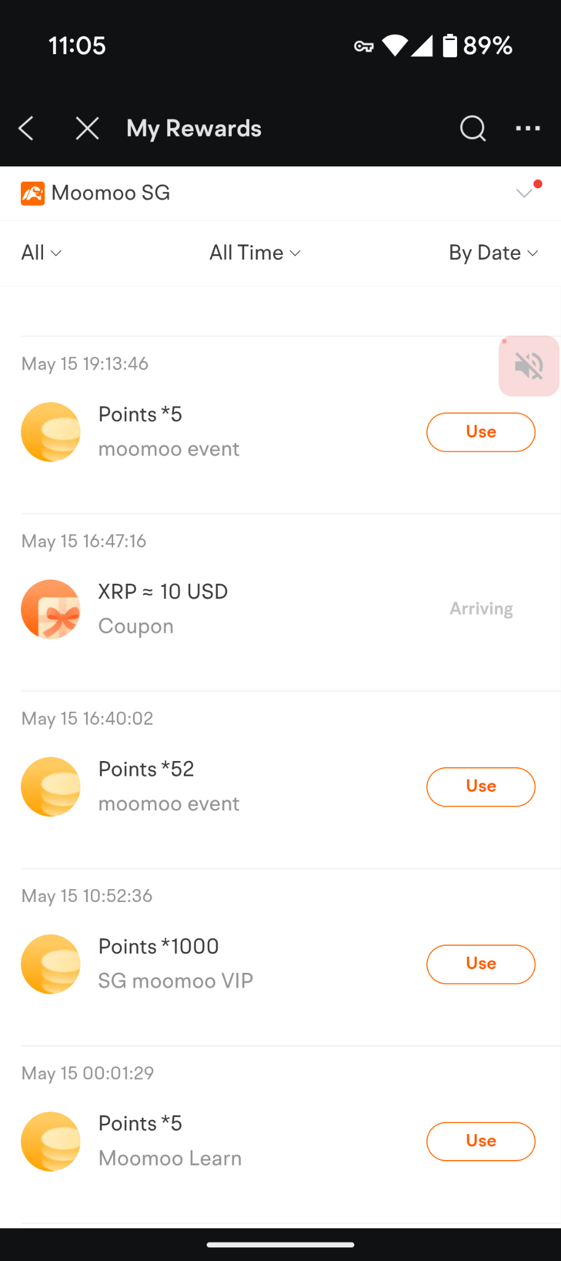Open the By Date sort dropdown
561x1261 pixels.
click(x=493, y=253)
